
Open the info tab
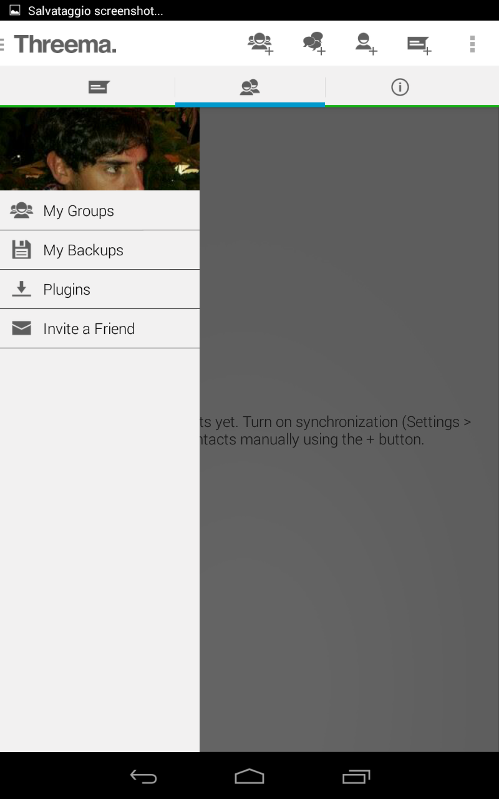(400, 87)
